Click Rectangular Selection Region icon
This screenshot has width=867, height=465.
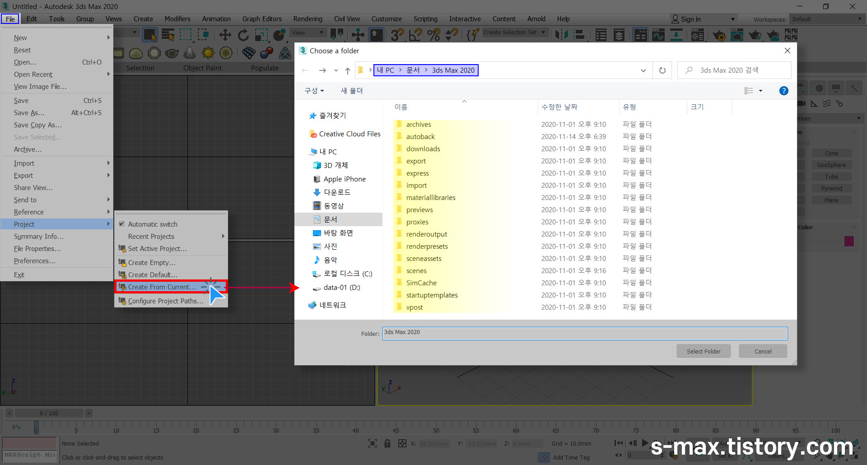click(x=186, y=35)
